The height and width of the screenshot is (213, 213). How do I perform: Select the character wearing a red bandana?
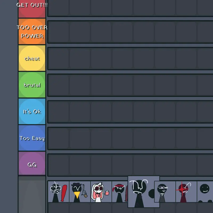[120, 192]
